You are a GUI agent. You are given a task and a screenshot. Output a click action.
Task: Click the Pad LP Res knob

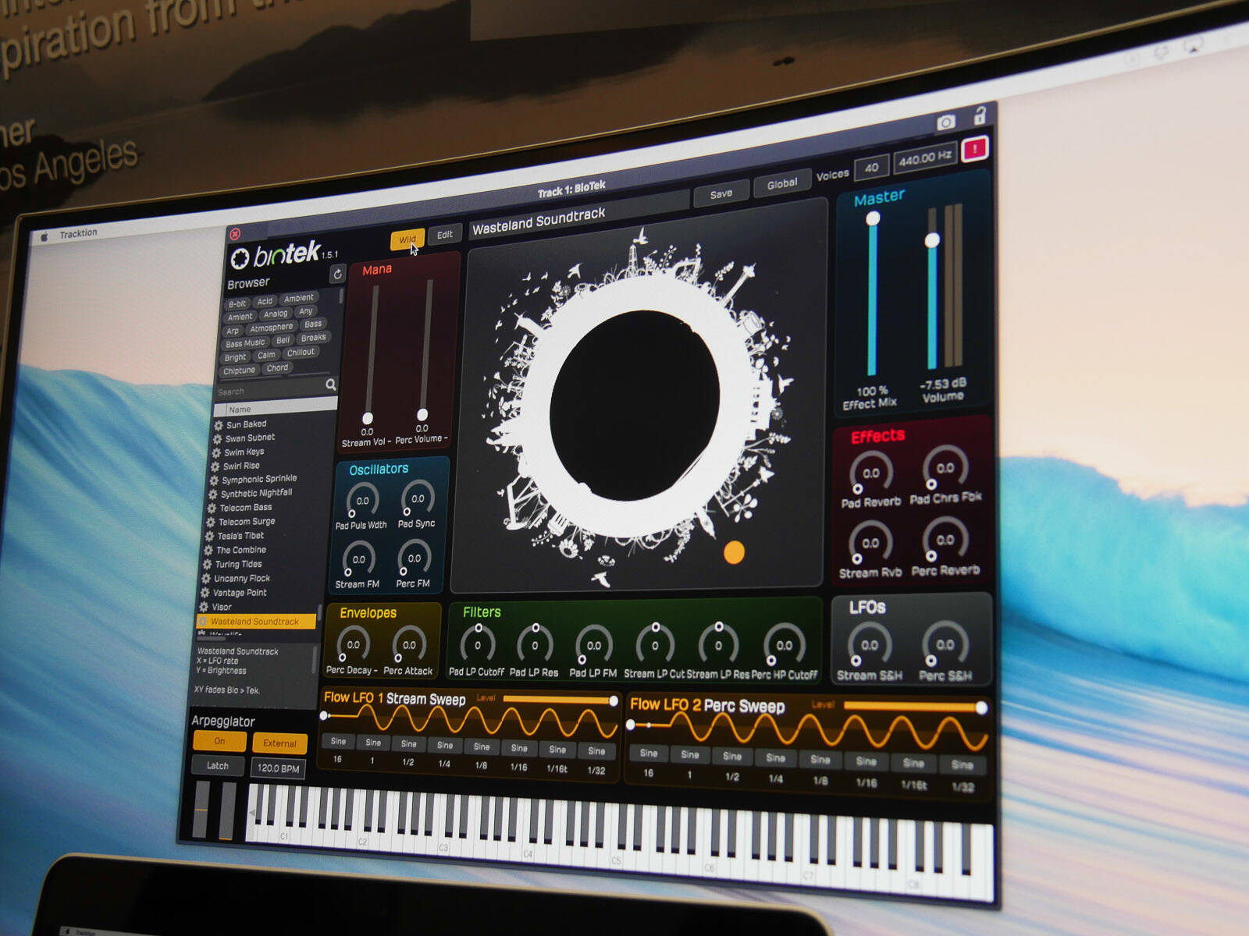click(535, 645)
